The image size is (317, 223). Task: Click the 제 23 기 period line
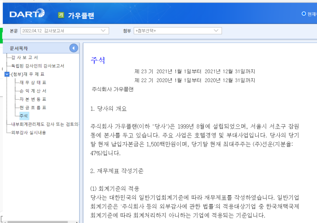(195, 71)
